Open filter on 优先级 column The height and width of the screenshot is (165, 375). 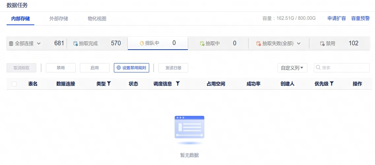point(332,84)
